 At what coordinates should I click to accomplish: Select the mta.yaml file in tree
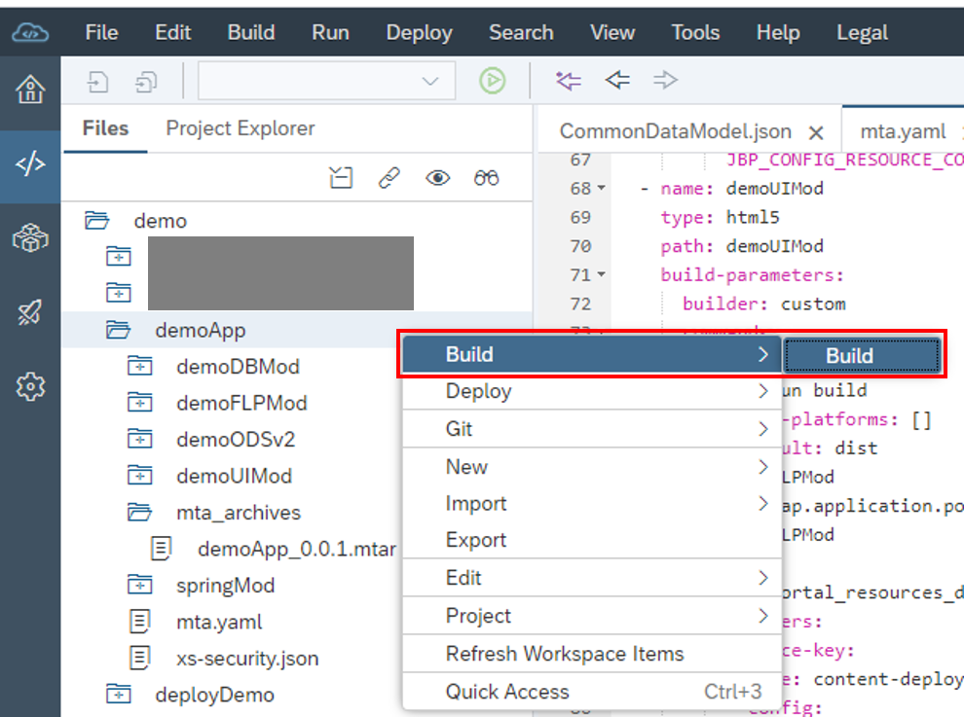pyautogui.click(x=219, y=622)
